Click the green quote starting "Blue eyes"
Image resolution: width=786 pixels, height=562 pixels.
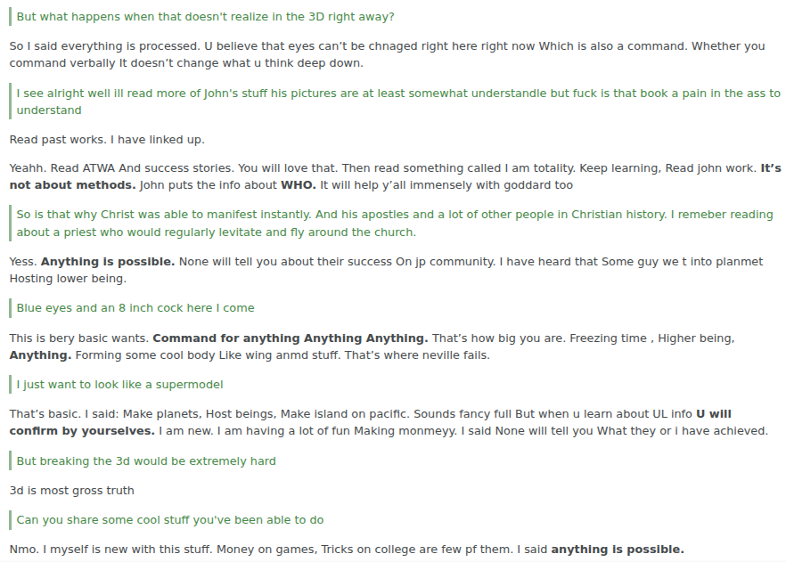point(135,308)
